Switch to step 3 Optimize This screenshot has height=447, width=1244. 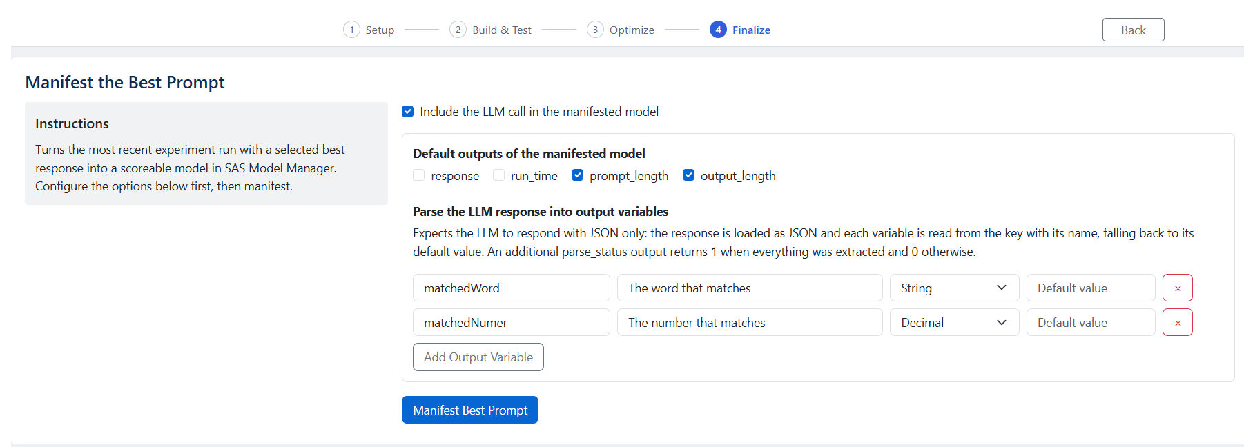[x=620, y=30]
